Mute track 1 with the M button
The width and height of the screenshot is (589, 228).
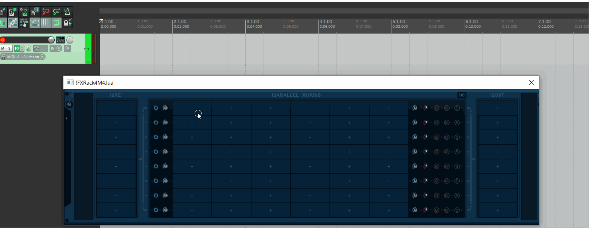tap(3, 48)
